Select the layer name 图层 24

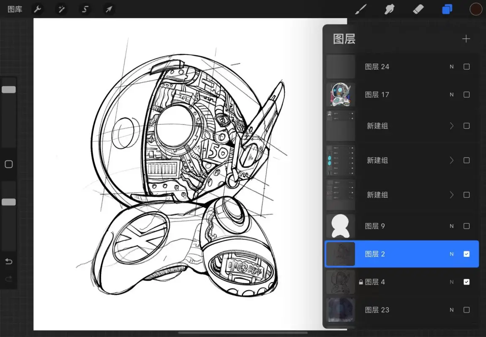tap(377, 67)
